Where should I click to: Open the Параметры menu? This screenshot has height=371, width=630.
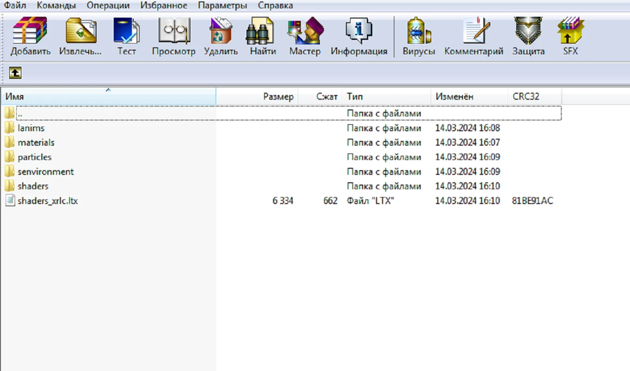(222, 6)
